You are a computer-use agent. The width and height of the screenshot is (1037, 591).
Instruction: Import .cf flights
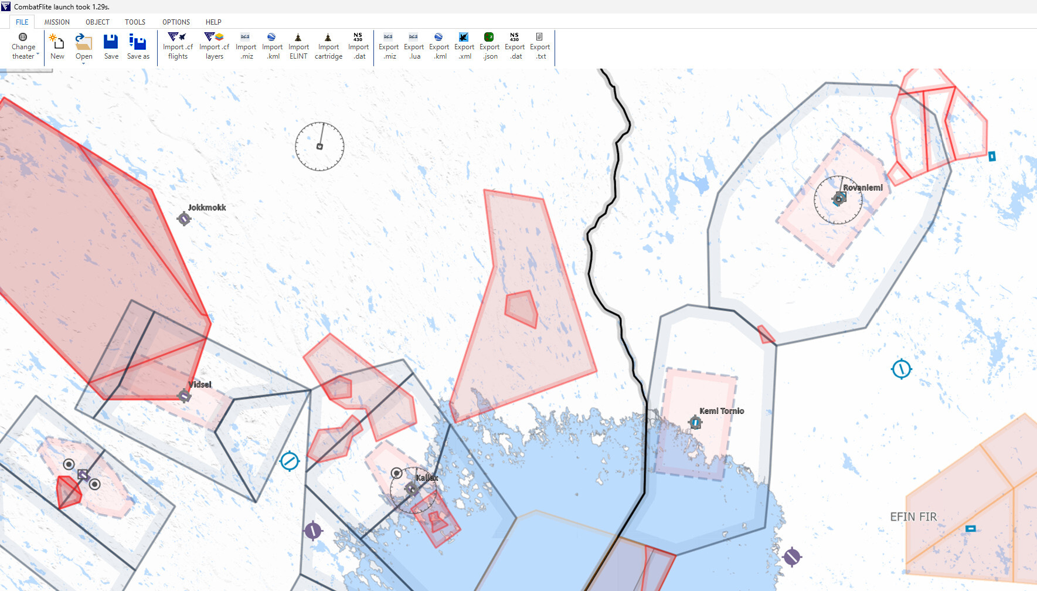tap(178, 46)
